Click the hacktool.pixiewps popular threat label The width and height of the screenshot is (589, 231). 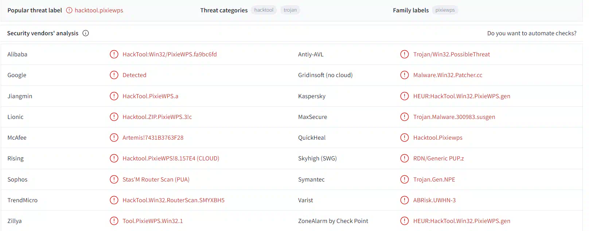click(x=99, y=10)
